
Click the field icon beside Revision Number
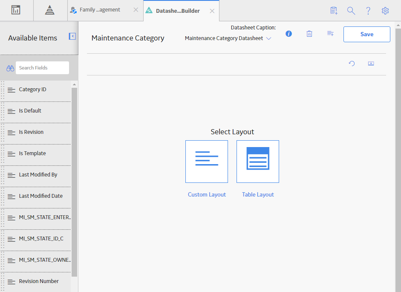point(11,282)
